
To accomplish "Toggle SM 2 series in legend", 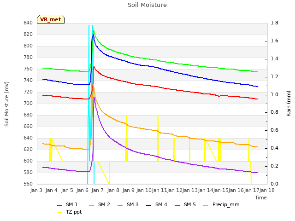I will pos(100,204).
